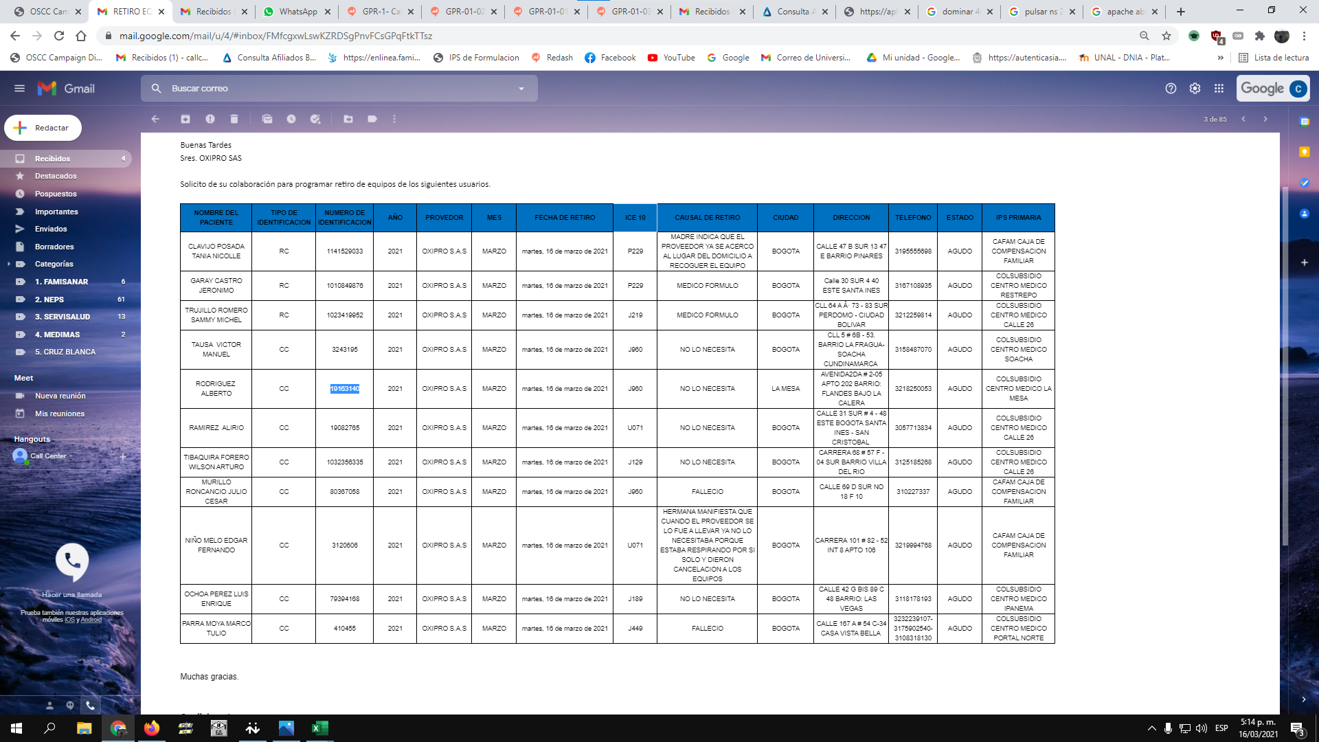Open Lista de lectura reading list
This screenshot has width=1319, height=742.
pyautogui.click(x=1274, y=58)
